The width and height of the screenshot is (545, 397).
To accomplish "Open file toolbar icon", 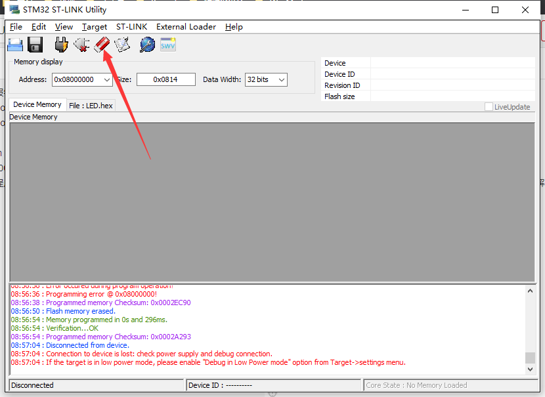I will (15, 45).
